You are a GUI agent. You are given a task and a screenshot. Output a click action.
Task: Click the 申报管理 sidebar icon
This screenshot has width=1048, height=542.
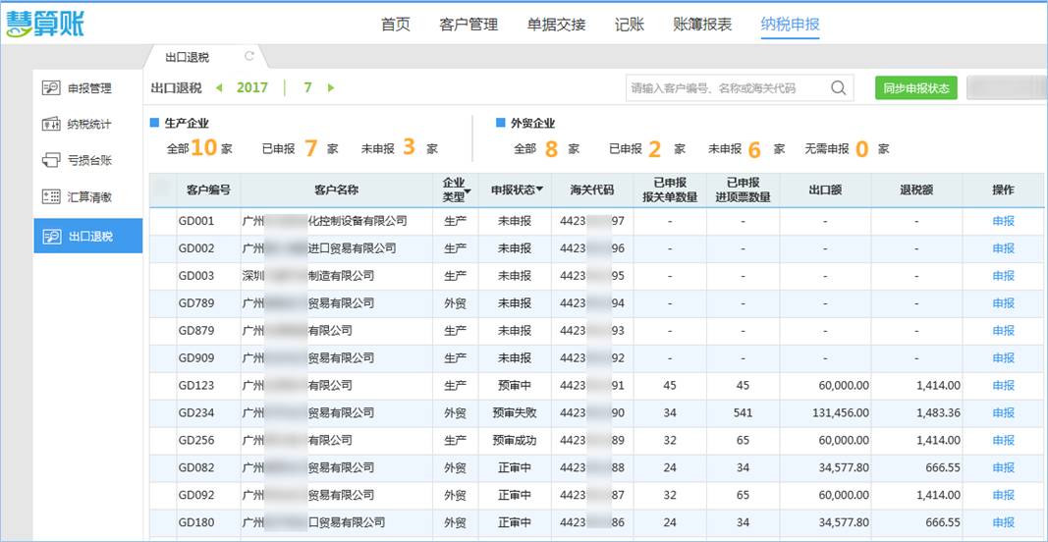[x=52, y=88]
